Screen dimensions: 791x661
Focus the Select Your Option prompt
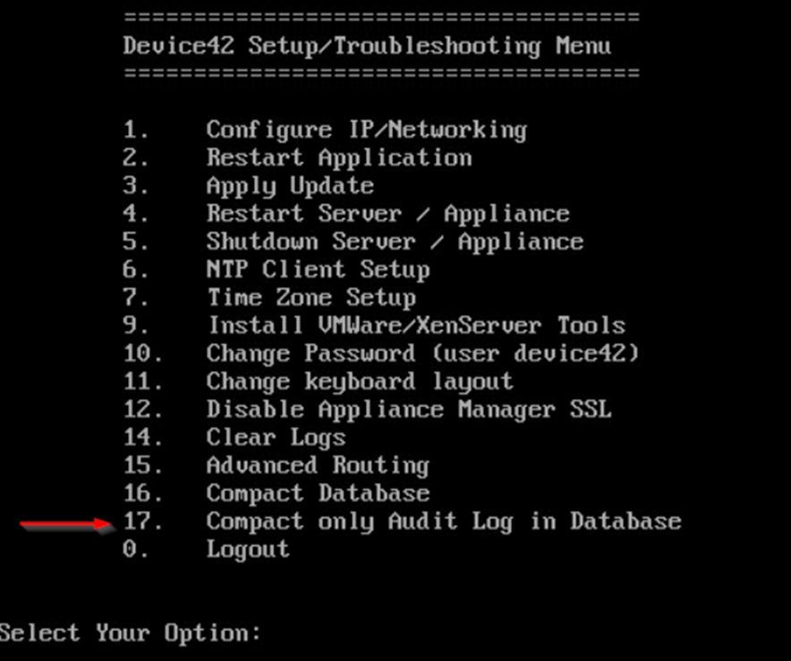click(x=130, y=632)
